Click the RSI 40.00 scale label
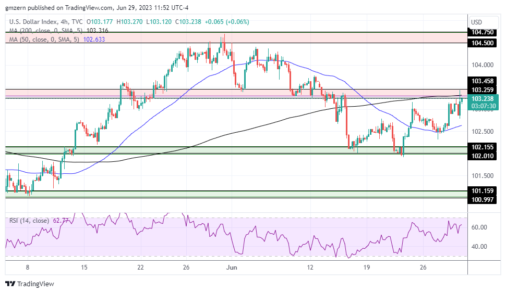Viewport: 506px width, 293px height. pos(479,247)
